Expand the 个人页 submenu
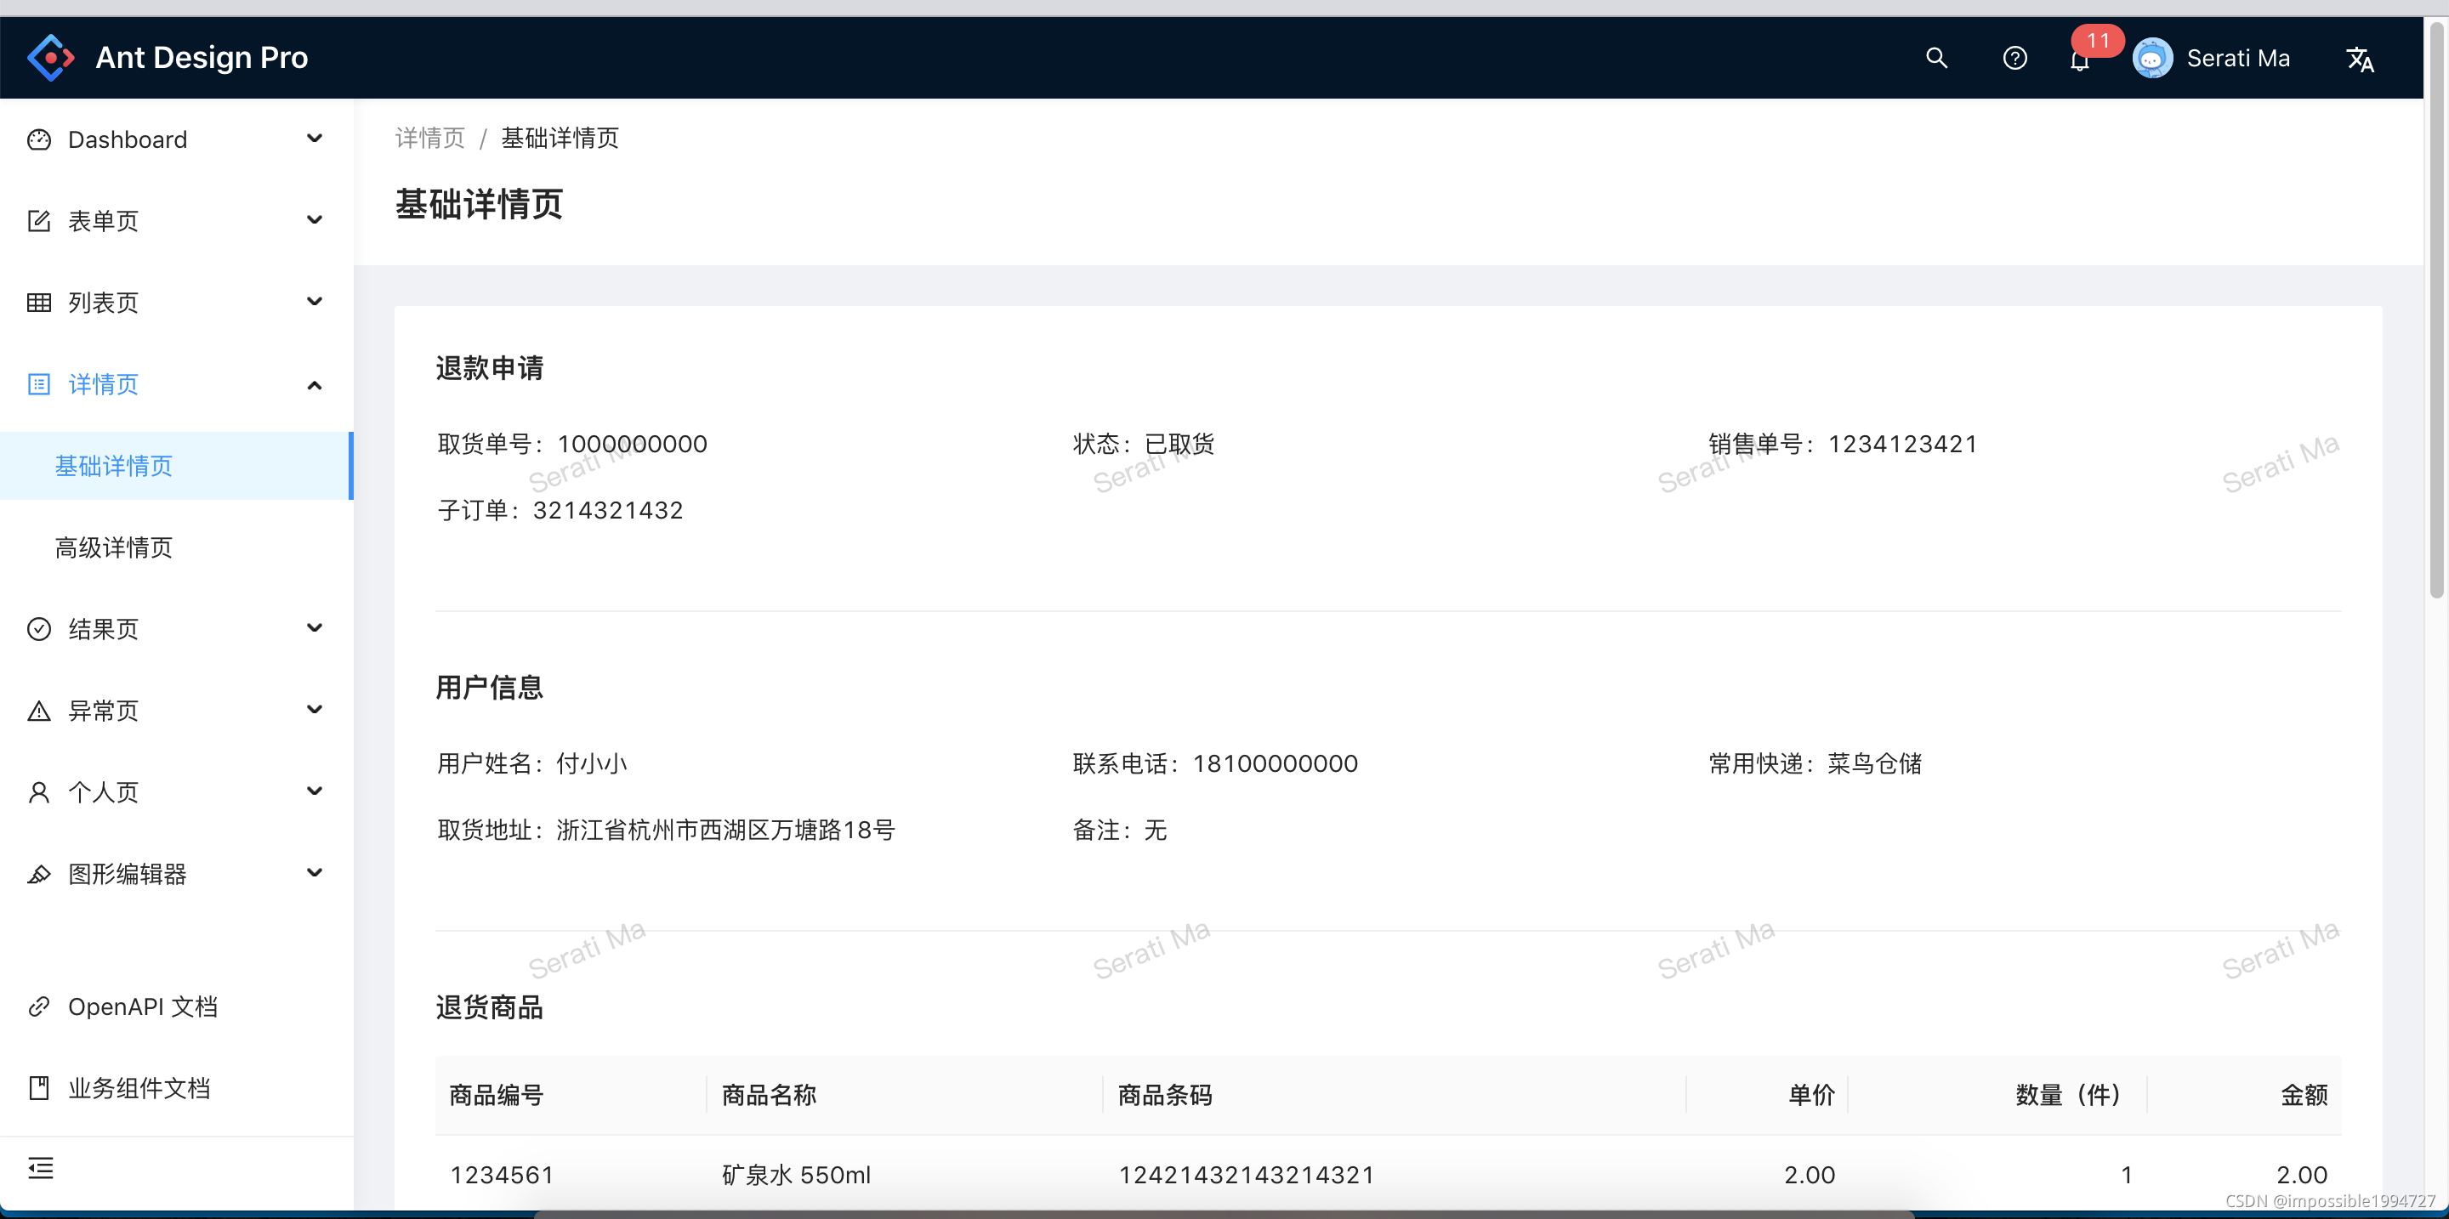Screen dimensions: 2449x1219 click(314, 791)
